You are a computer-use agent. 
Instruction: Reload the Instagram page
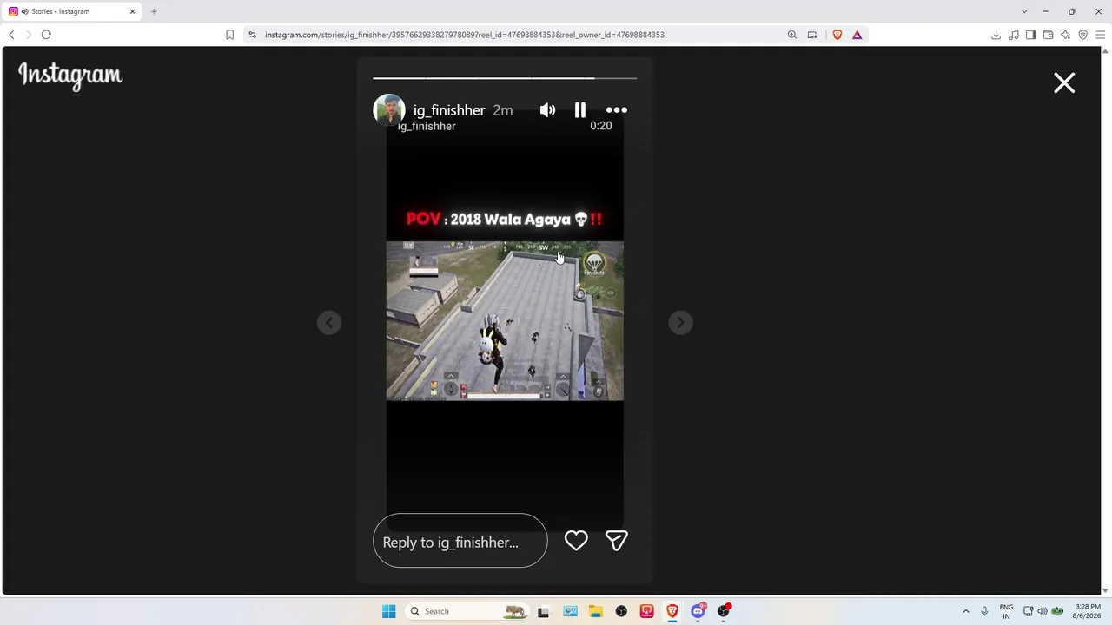pos(46,35)
